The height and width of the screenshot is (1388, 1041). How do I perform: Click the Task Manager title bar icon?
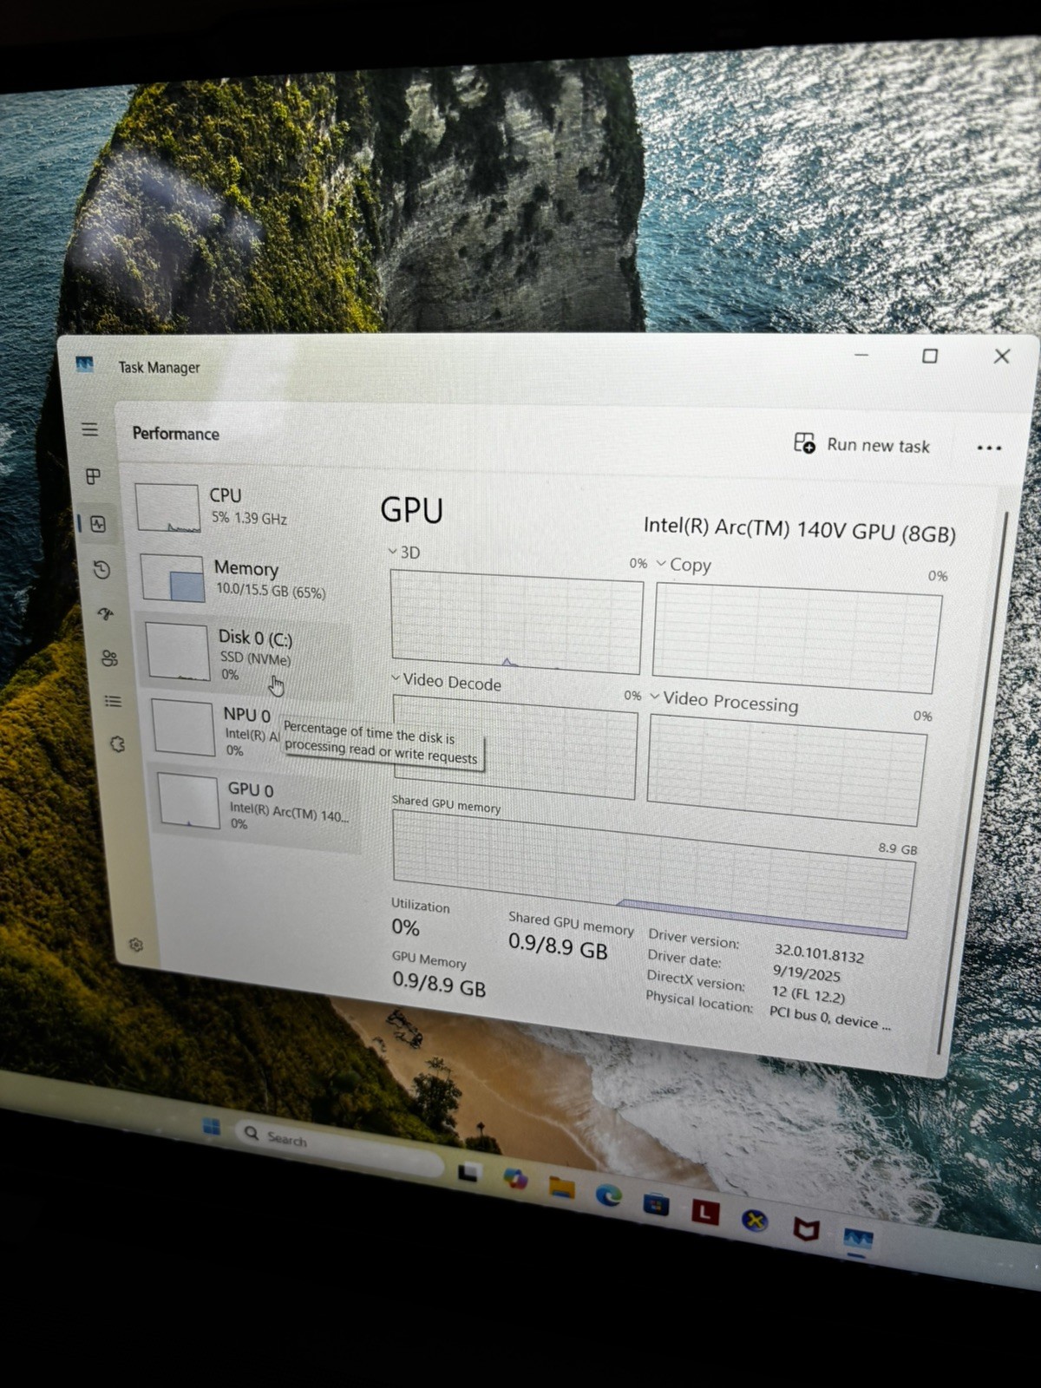(x=84, y=364)
